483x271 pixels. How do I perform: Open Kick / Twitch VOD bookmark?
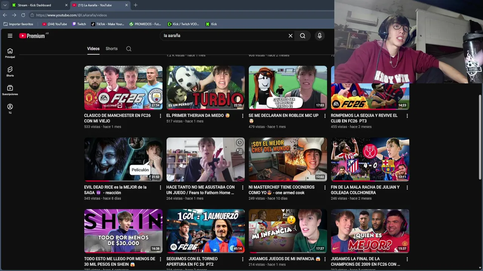(x=183, y=24)
